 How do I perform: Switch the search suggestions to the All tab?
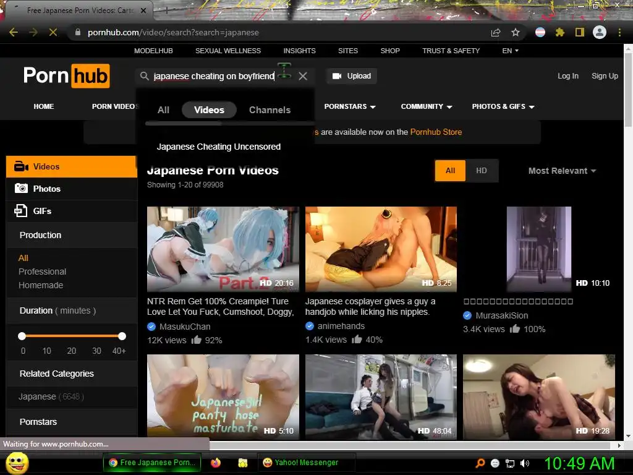tap(163, 110)
